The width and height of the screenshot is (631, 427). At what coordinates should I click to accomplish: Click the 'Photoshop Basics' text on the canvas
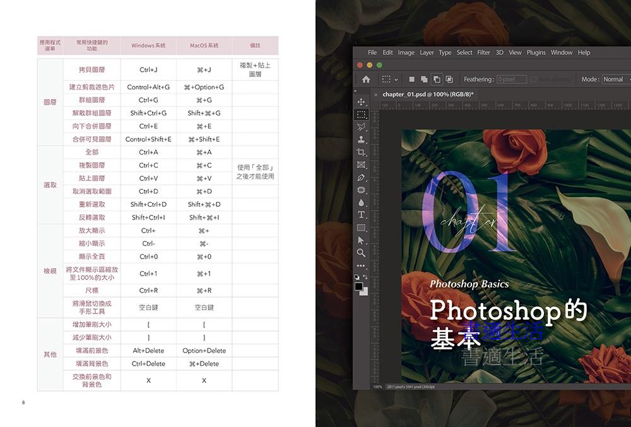(469, 284)
